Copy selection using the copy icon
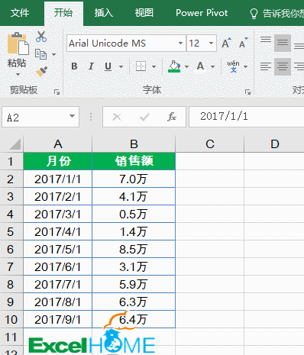This screenshot has height=355, width=304. click(x=40, y=54)
